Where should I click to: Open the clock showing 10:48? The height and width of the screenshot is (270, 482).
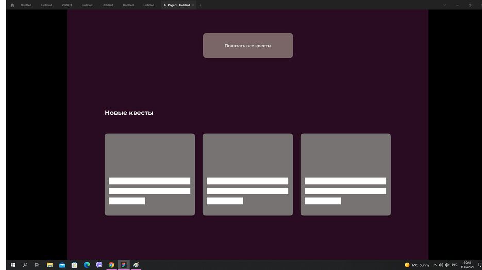(x=467, y=265)
